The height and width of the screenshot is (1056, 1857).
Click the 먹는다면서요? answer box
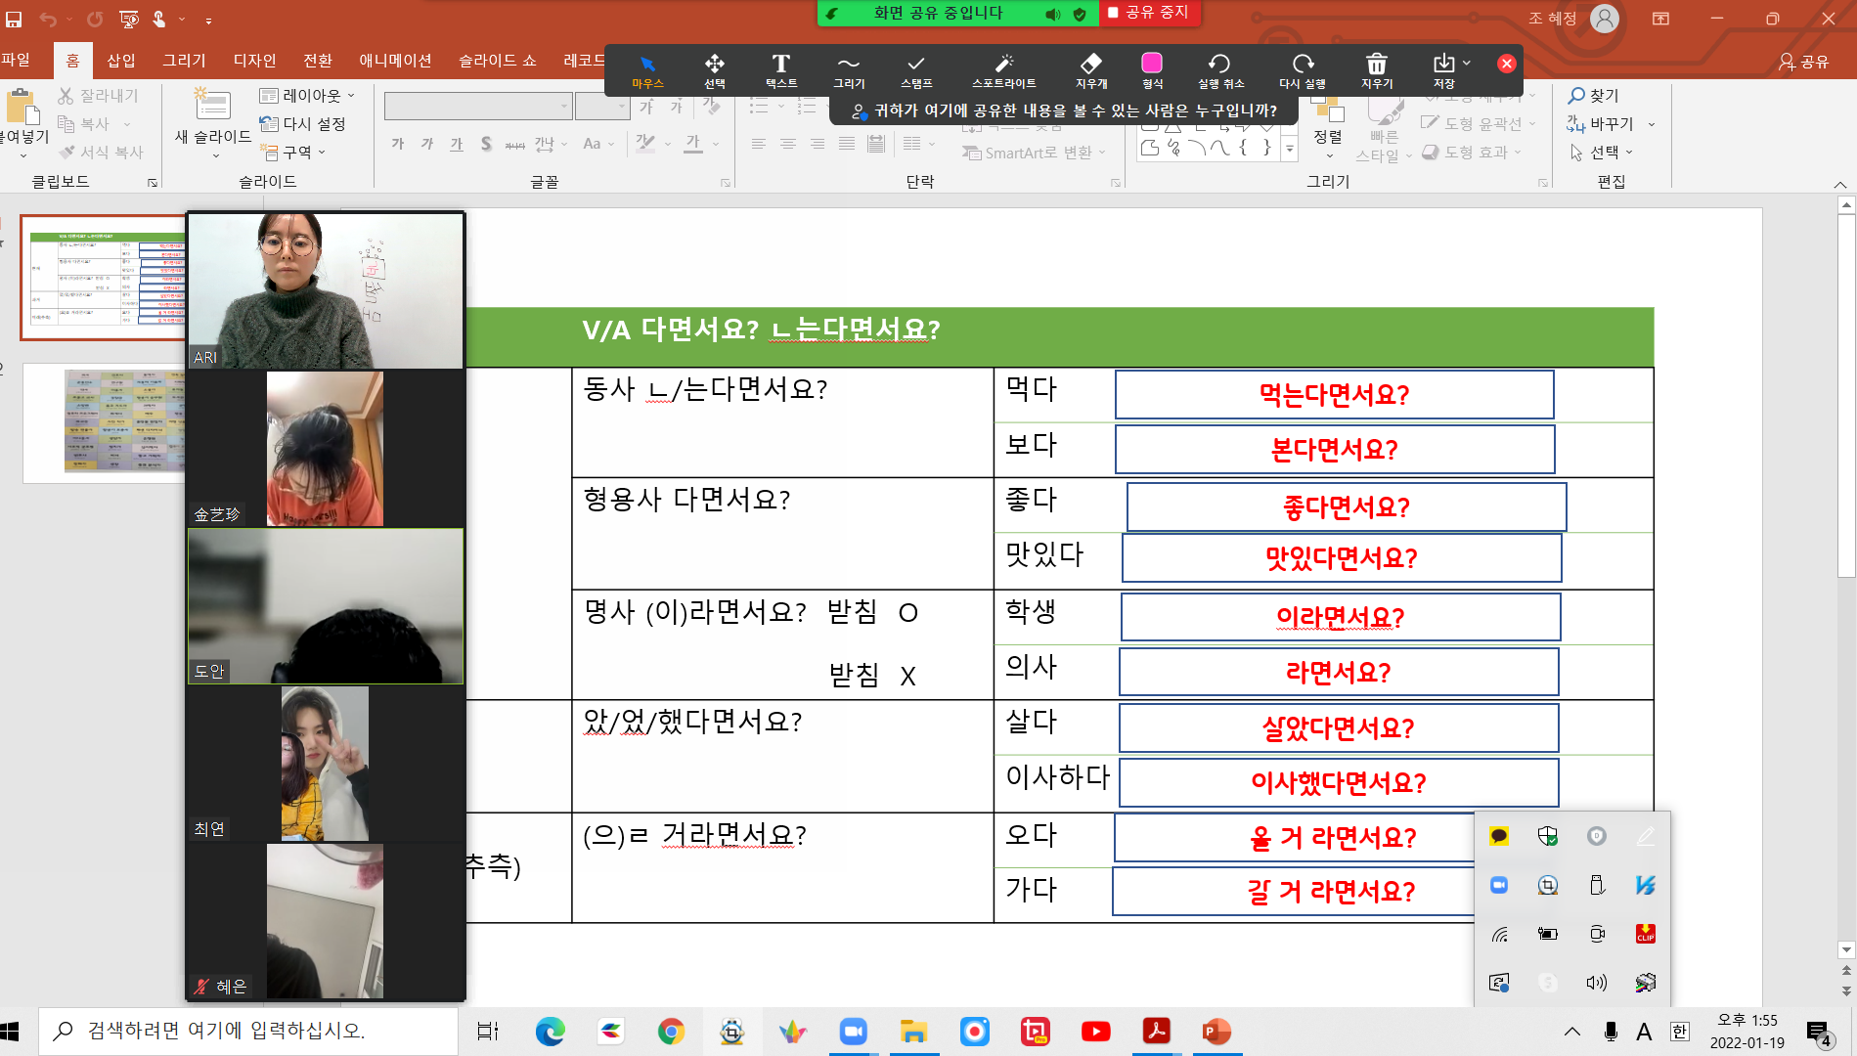1335,394
